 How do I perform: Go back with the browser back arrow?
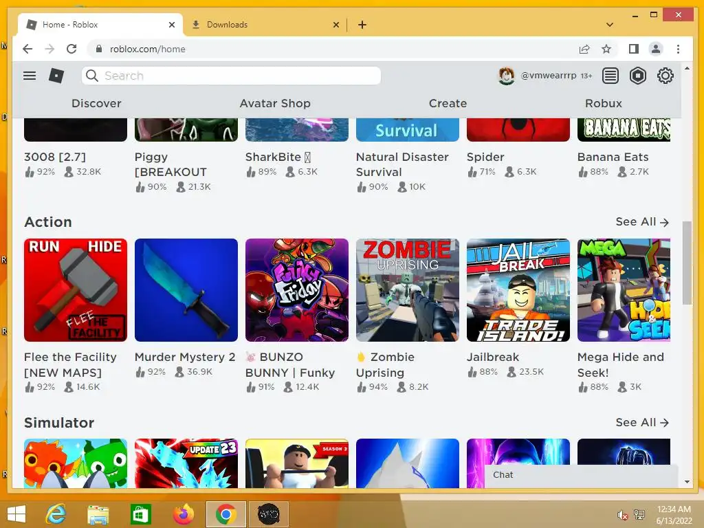pos(27,49)
